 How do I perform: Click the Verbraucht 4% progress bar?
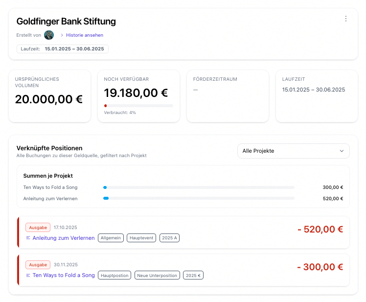[x=138, y=105]
